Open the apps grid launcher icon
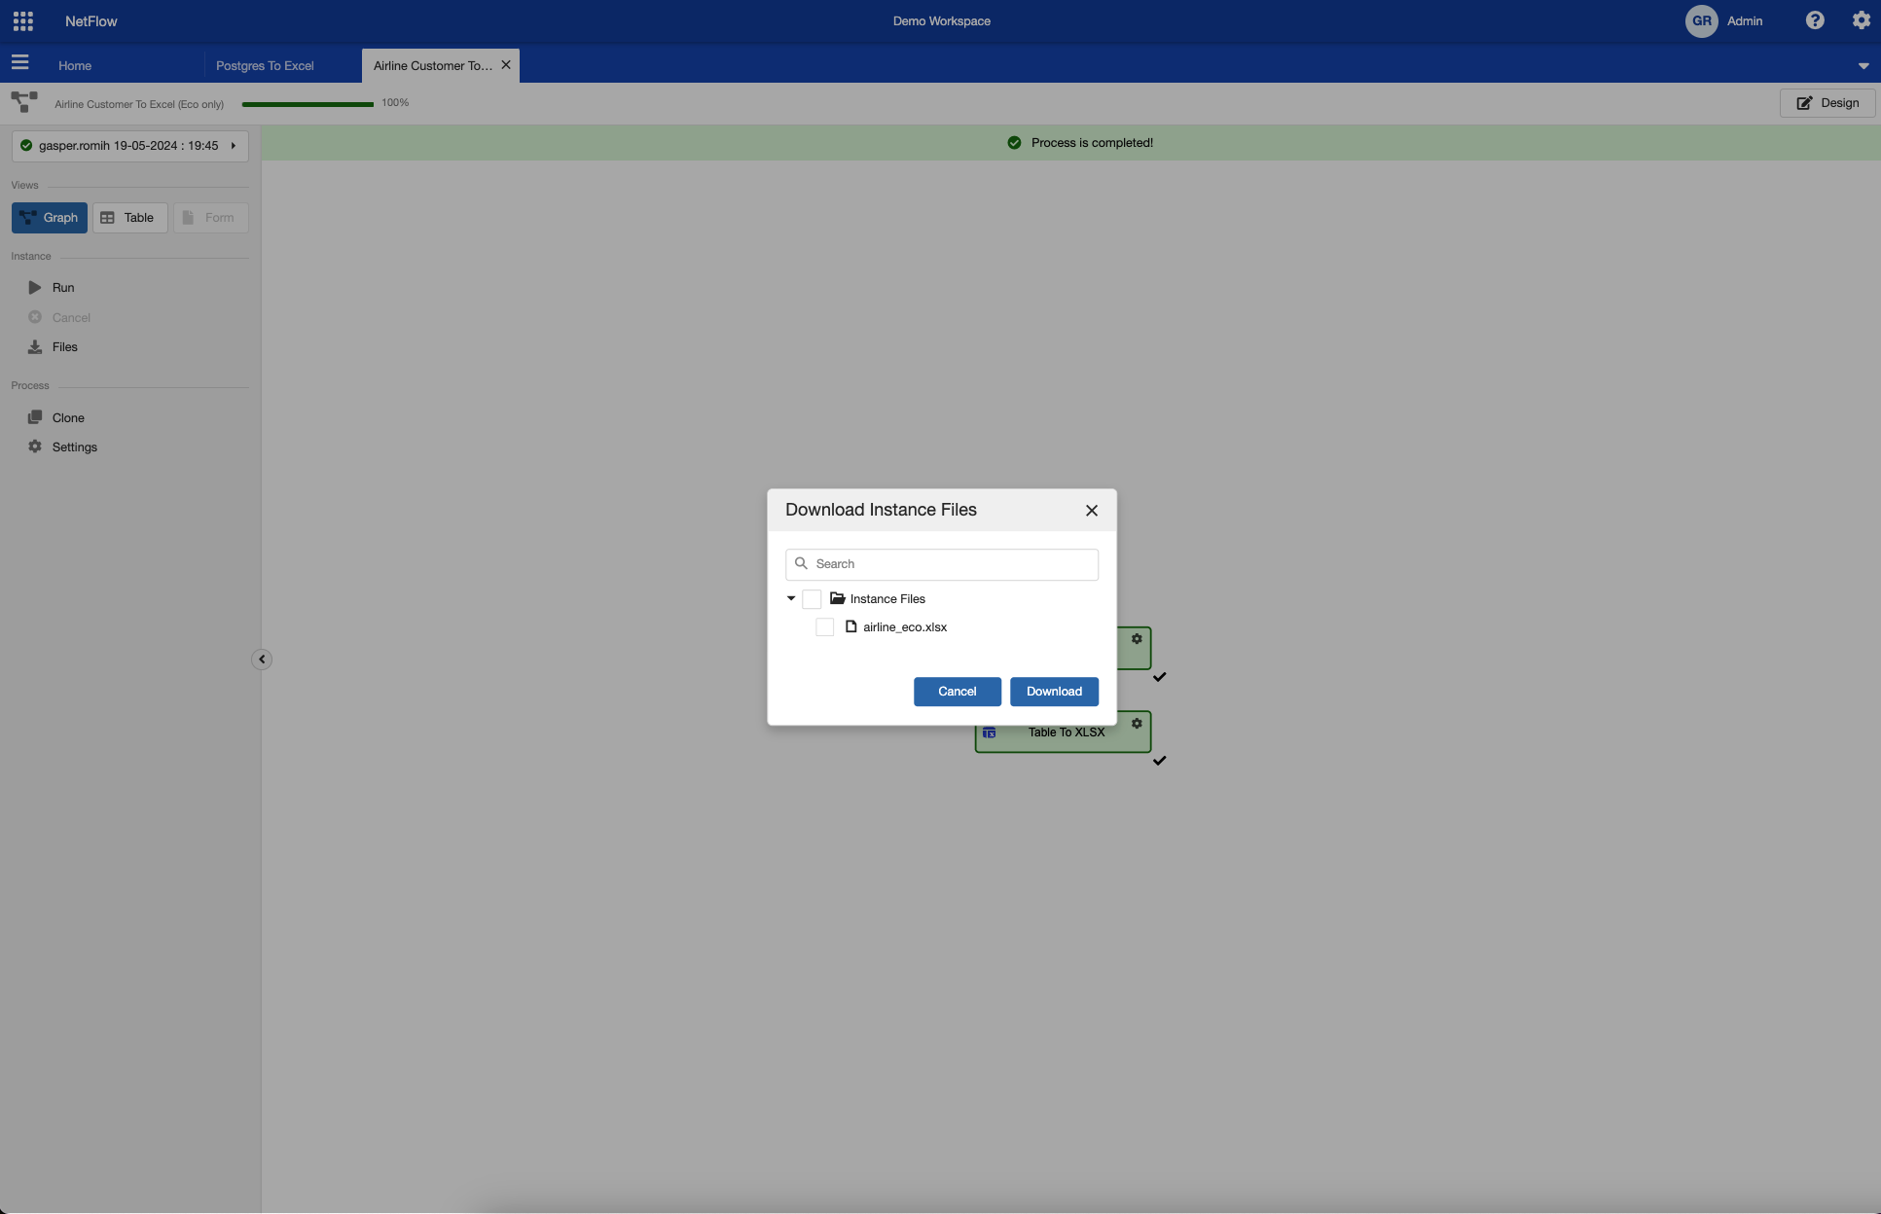The image size is (1881, 1214). (22, 20)
